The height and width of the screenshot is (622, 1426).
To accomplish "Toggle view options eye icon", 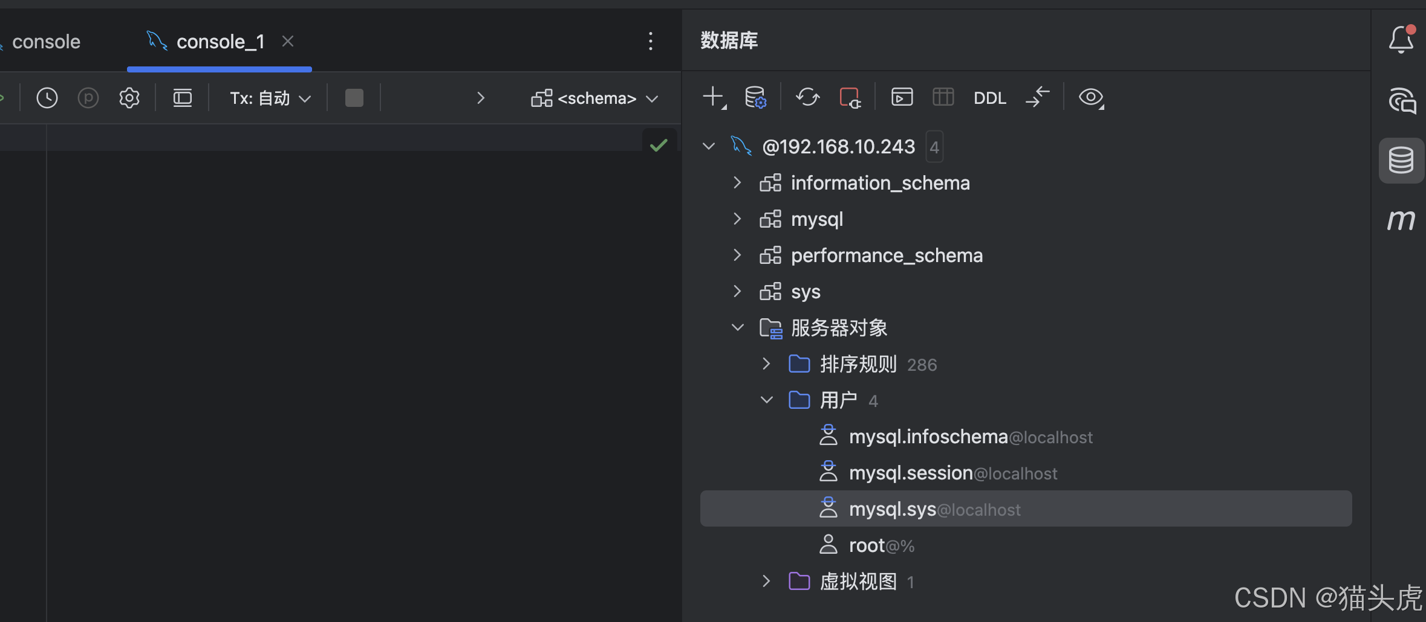I will click(1091, 97).
